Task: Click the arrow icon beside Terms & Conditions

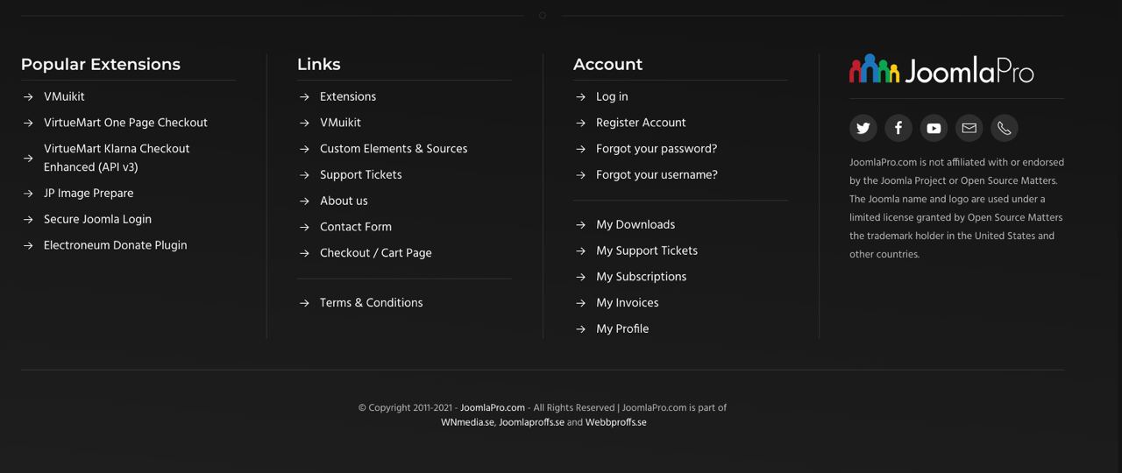Action: coord(304,303)
